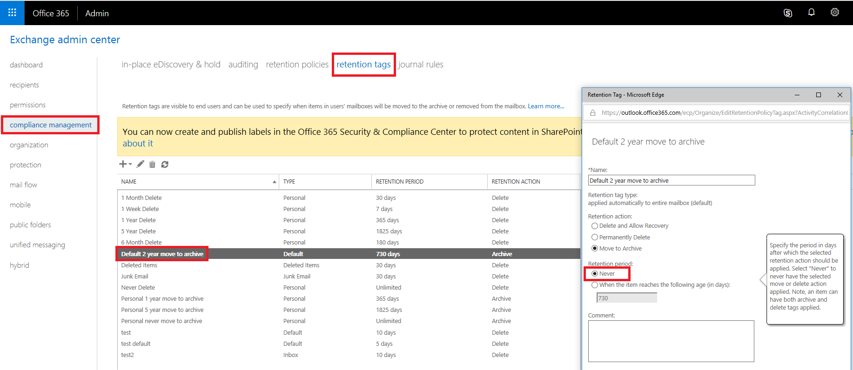Click the delete trash icon
Screen dimensions: 853x370
[152, 165]
